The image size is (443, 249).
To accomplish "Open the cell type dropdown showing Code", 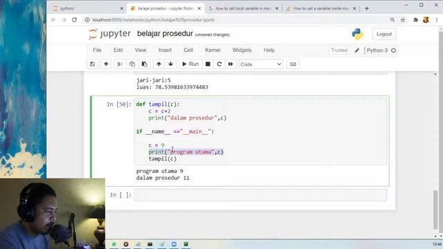I will point(260,64).
